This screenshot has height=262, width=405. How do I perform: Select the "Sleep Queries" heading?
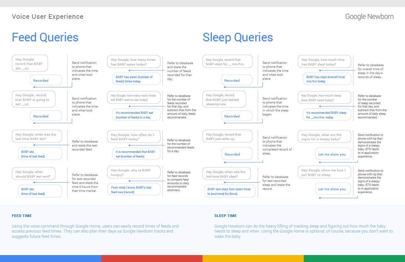coord(238,37)
